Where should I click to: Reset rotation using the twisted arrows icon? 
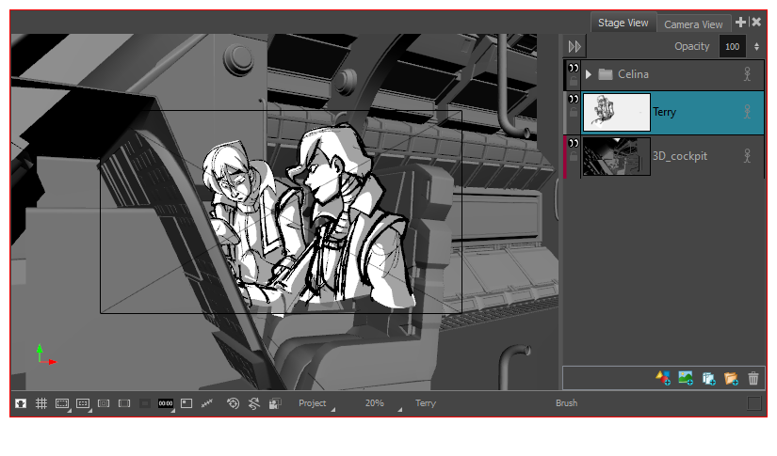pyautogui.click(x=253, y=403)
